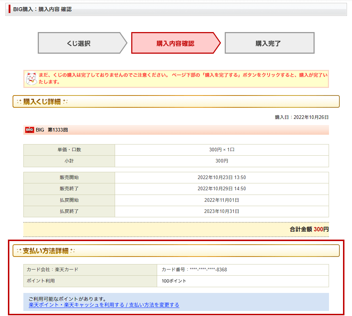Click sparkle icon right of 支払い方法詳細
The width and height of the screenshot is (352, 316).
pos(72,251)
